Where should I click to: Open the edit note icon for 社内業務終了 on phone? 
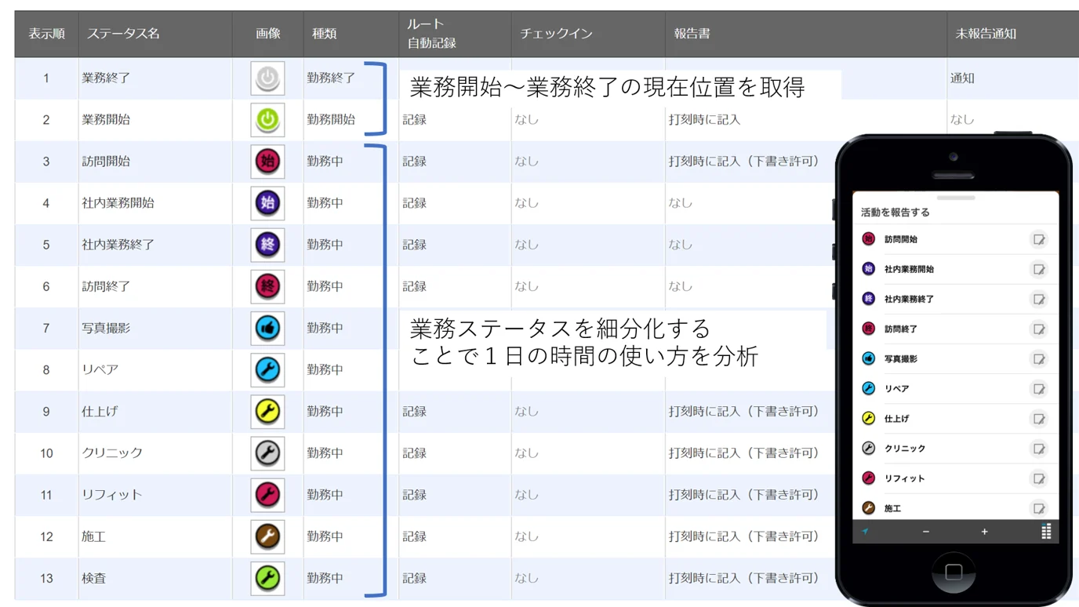[x=1039, y=299]
